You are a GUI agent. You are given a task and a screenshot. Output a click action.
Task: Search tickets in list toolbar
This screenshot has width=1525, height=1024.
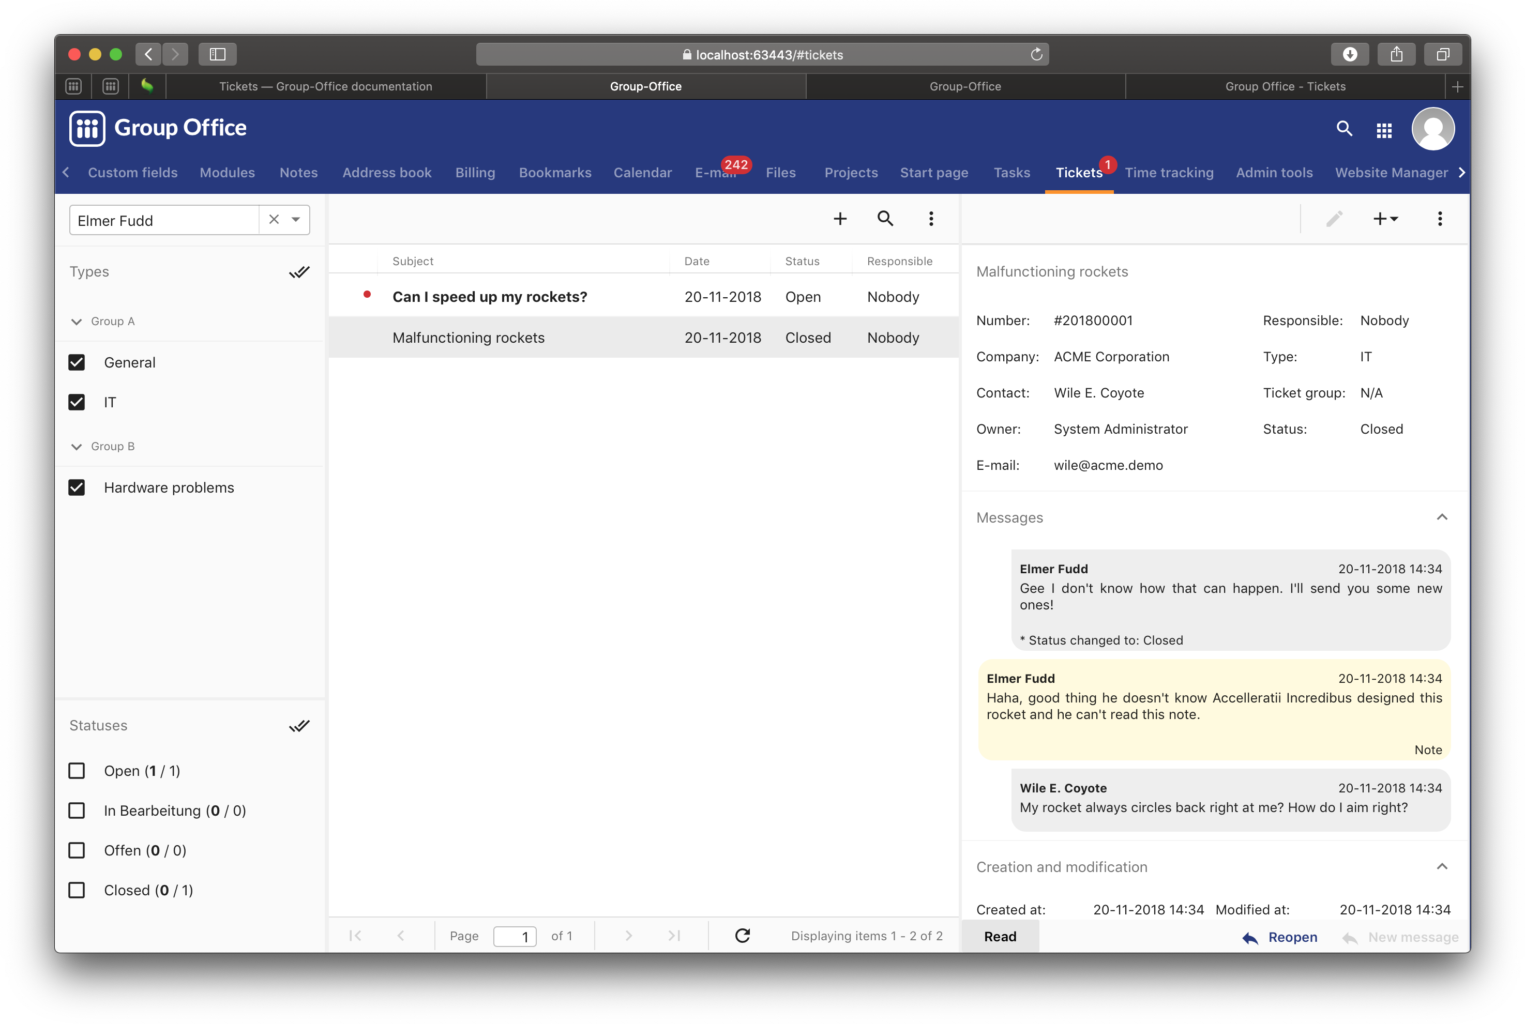885,218
